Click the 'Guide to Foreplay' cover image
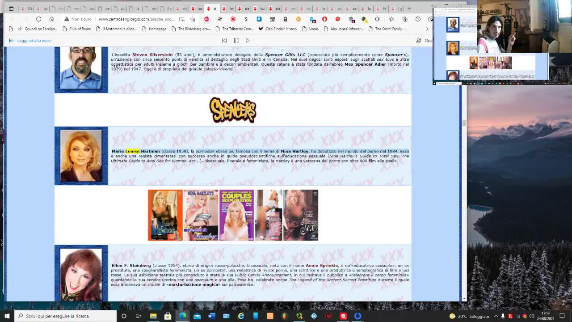This screenshot has height=322, width=572. coord(201,215)
